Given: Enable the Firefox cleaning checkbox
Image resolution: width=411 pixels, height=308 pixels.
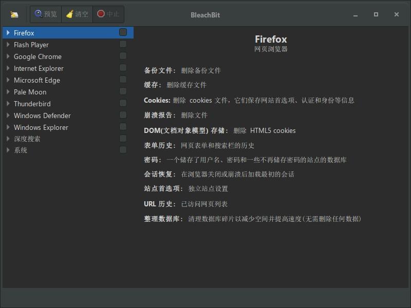Looking at the screenshot, I should click(x=122, y=32).
